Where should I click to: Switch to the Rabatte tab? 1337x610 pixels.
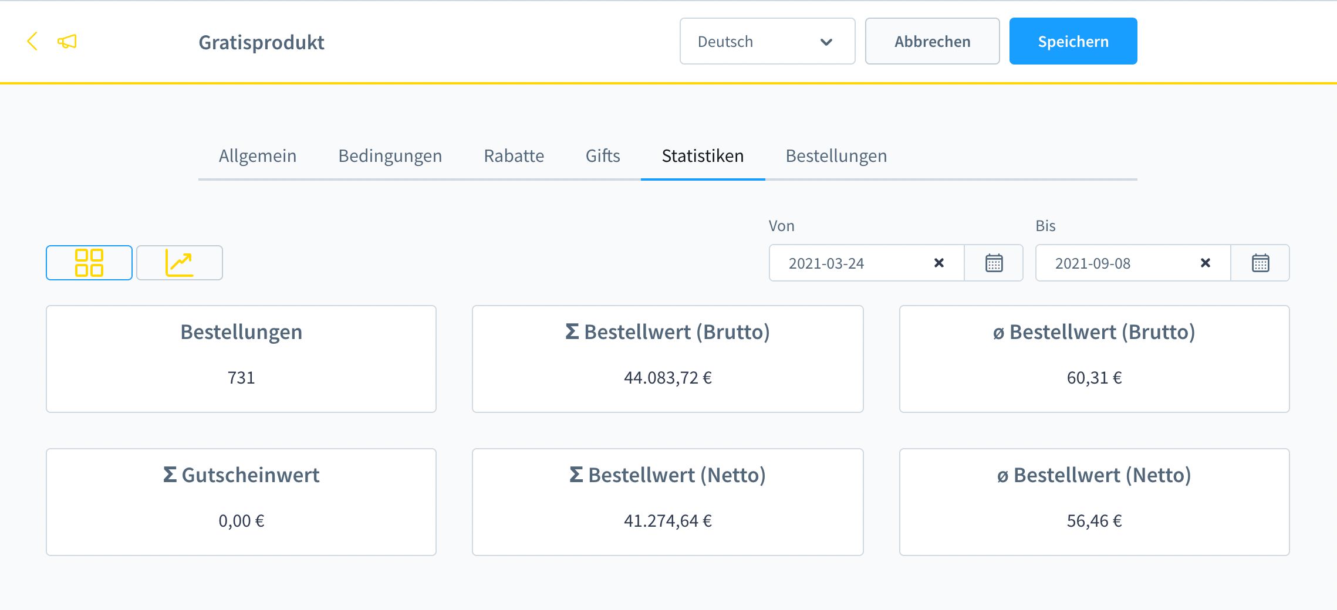pos(514,156)
